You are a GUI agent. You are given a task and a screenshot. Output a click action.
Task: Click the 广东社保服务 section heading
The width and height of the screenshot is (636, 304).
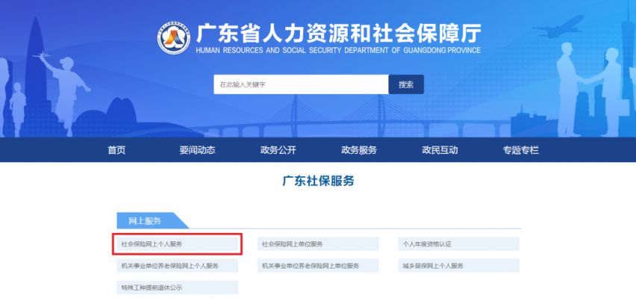[x=318, y=182]
